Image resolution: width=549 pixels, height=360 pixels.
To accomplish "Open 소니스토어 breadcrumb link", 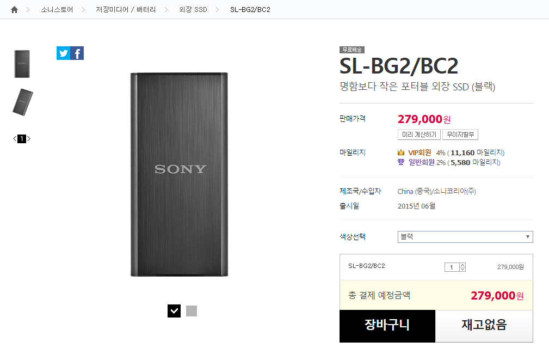I will [x=57, y=10].
